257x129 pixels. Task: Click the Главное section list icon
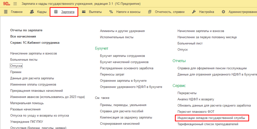(6, 12)
